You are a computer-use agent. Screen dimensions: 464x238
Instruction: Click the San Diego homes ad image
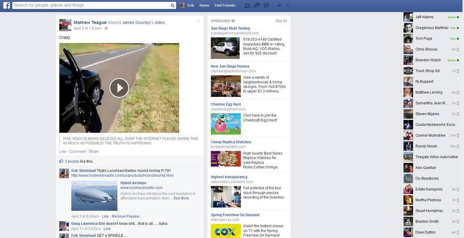(226, 86)
